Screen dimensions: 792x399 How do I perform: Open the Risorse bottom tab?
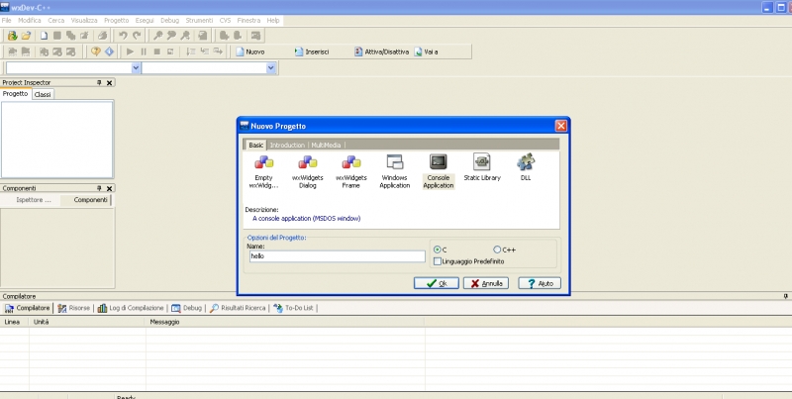pos(73,308)
